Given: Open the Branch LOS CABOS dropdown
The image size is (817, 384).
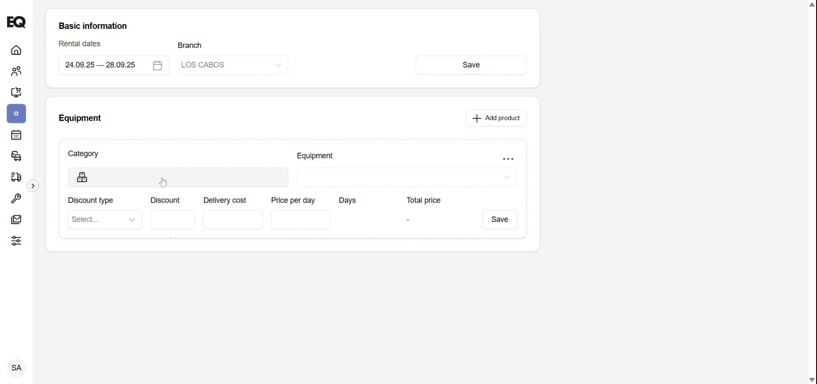Looking at the screenshot, I should [232, 65].
